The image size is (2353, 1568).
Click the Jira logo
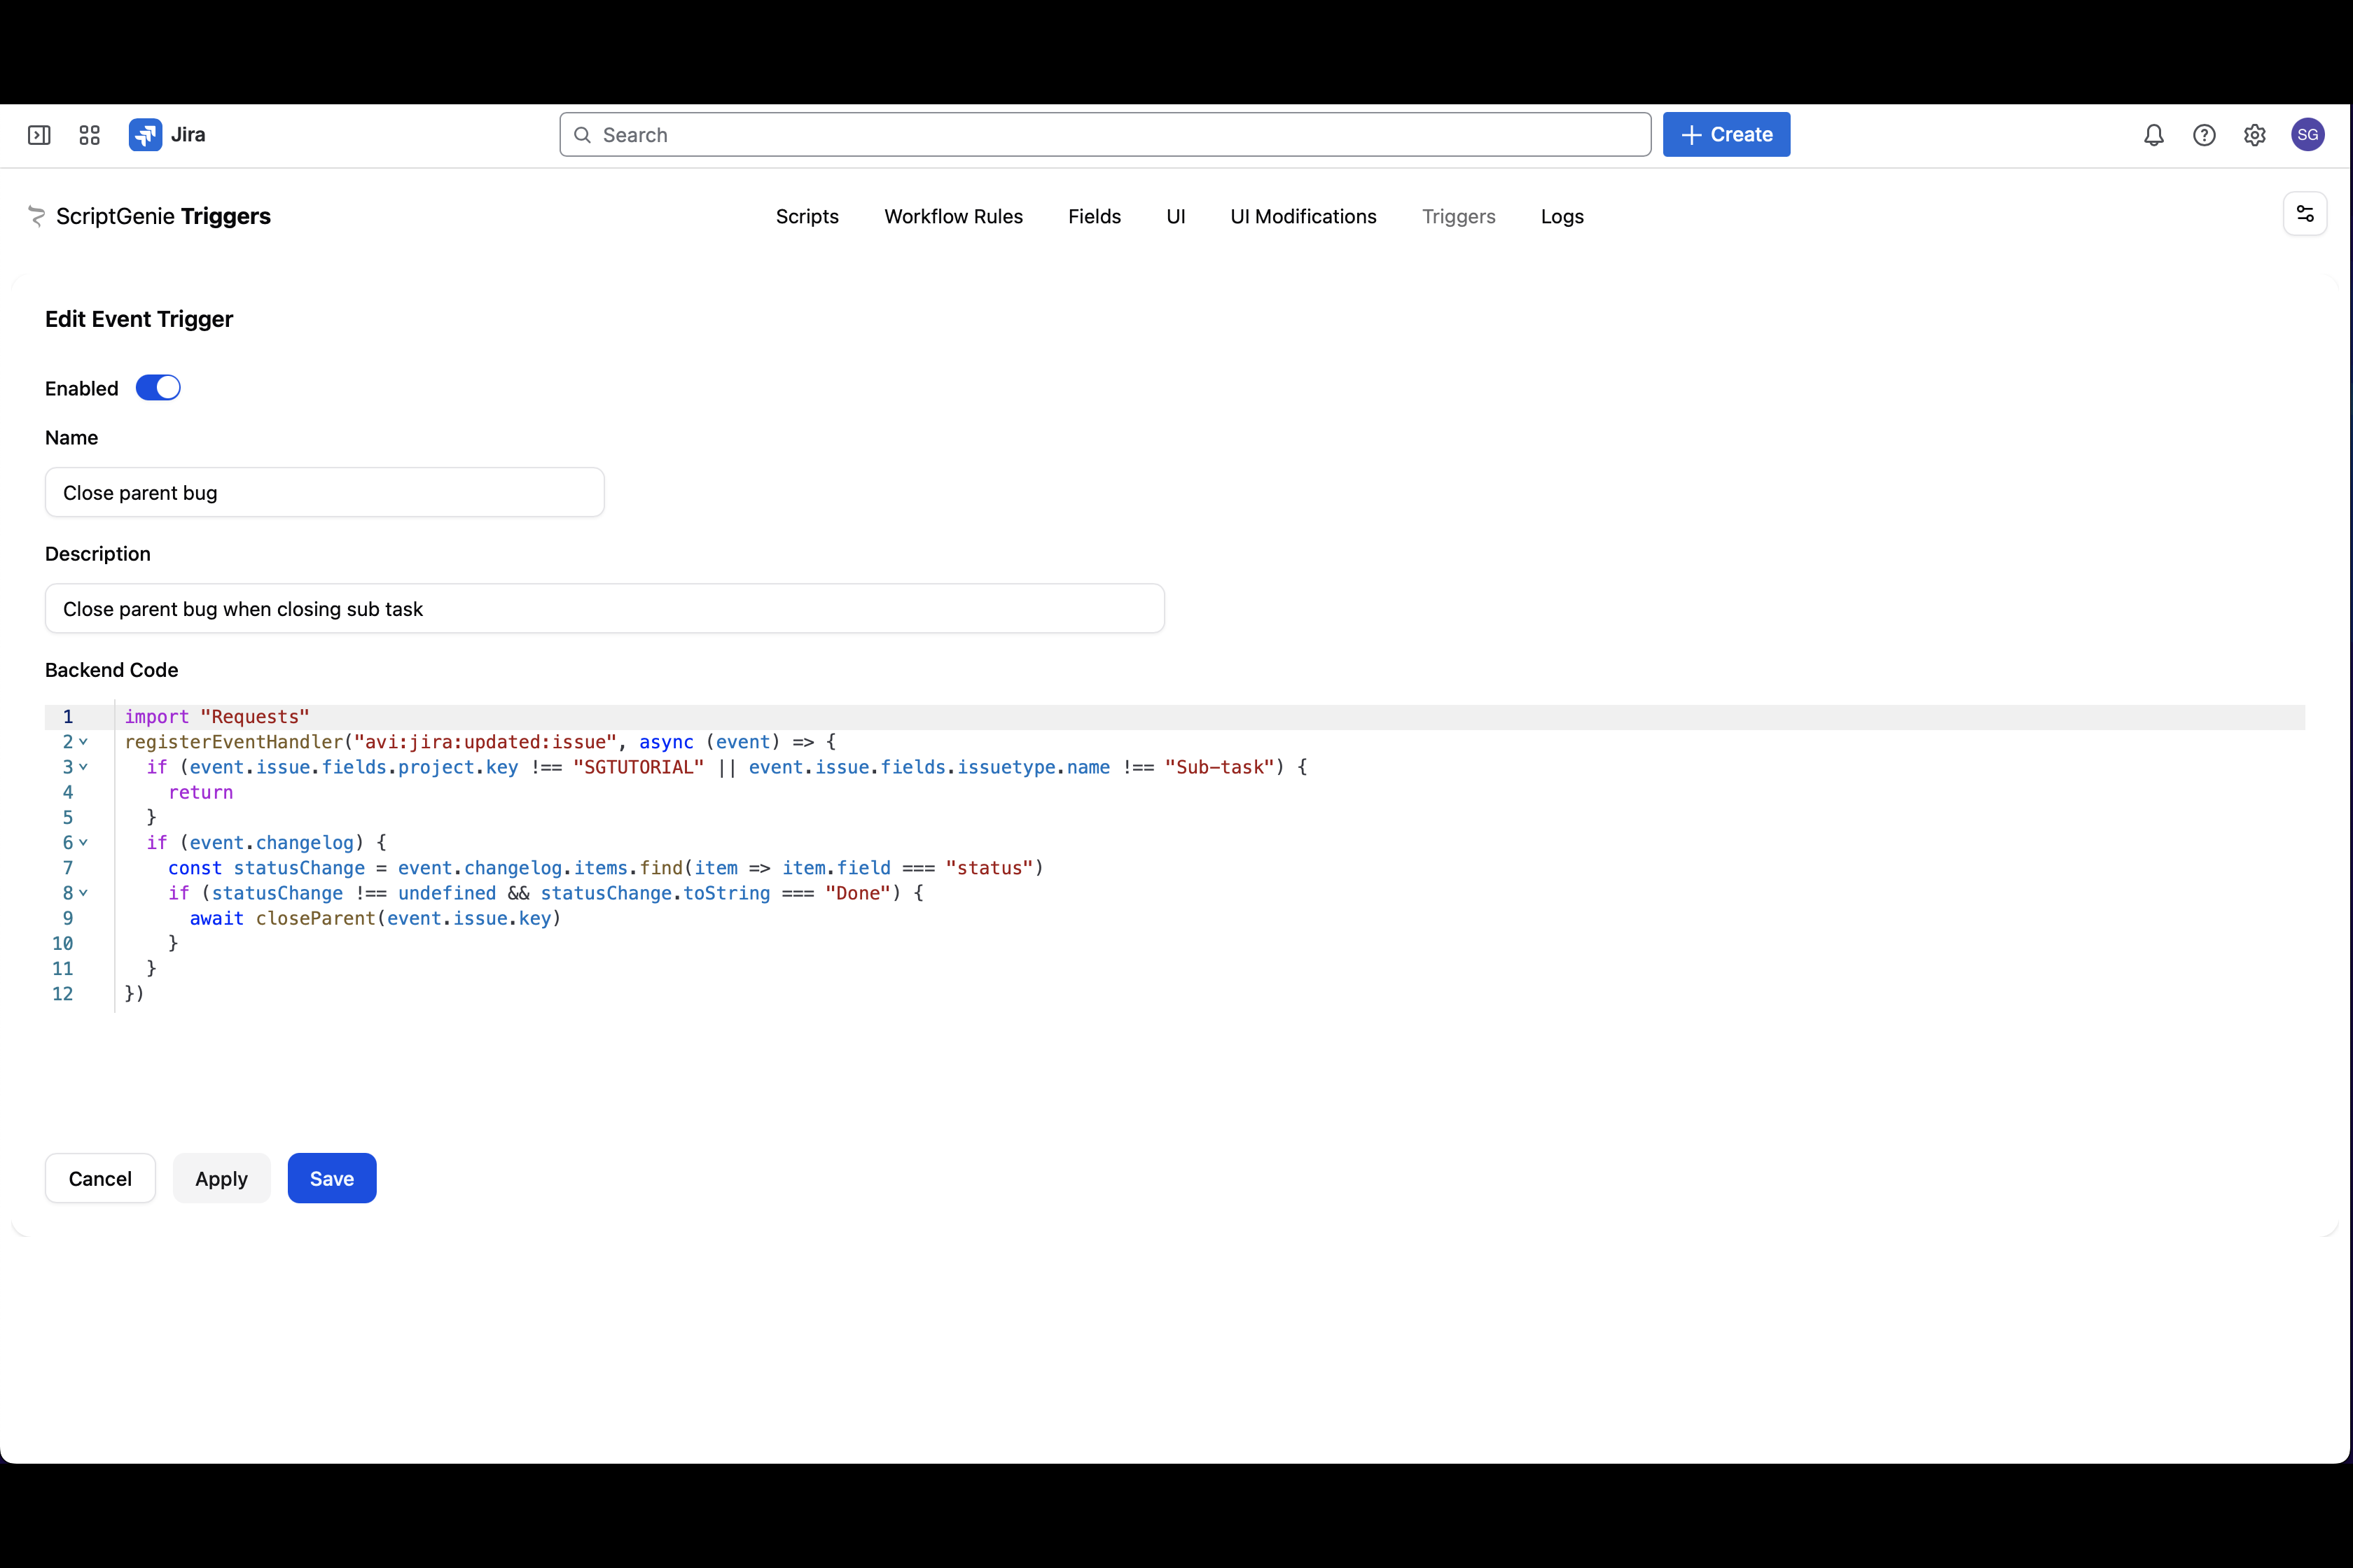click(x=146, y=135)
